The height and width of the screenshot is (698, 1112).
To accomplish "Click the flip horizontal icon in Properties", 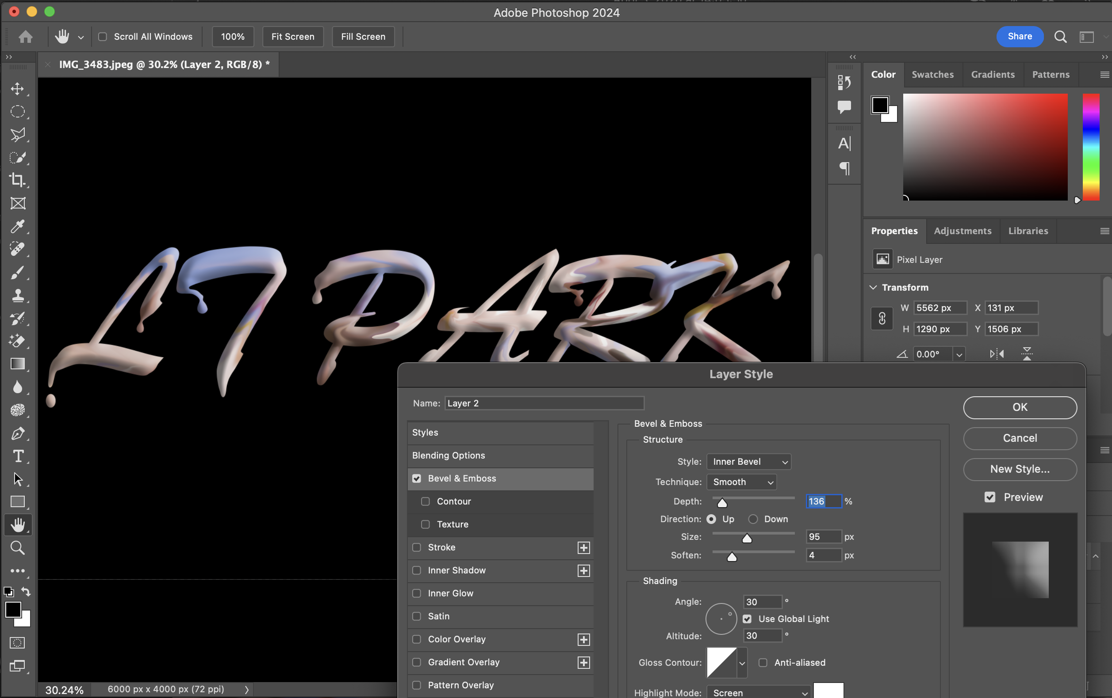I will click(997, 354).
